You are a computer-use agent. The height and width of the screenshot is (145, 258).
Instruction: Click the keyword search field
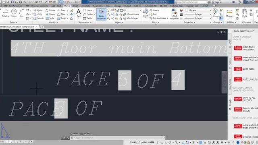pyautogui.click(x=192, y=2)
